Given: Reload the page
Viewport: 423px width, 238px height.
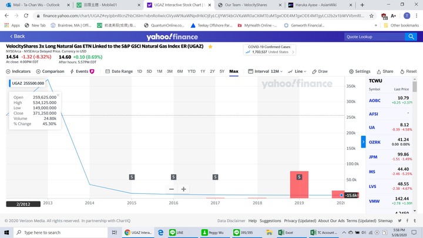Looking at the screenshot, I should [26, 16].
